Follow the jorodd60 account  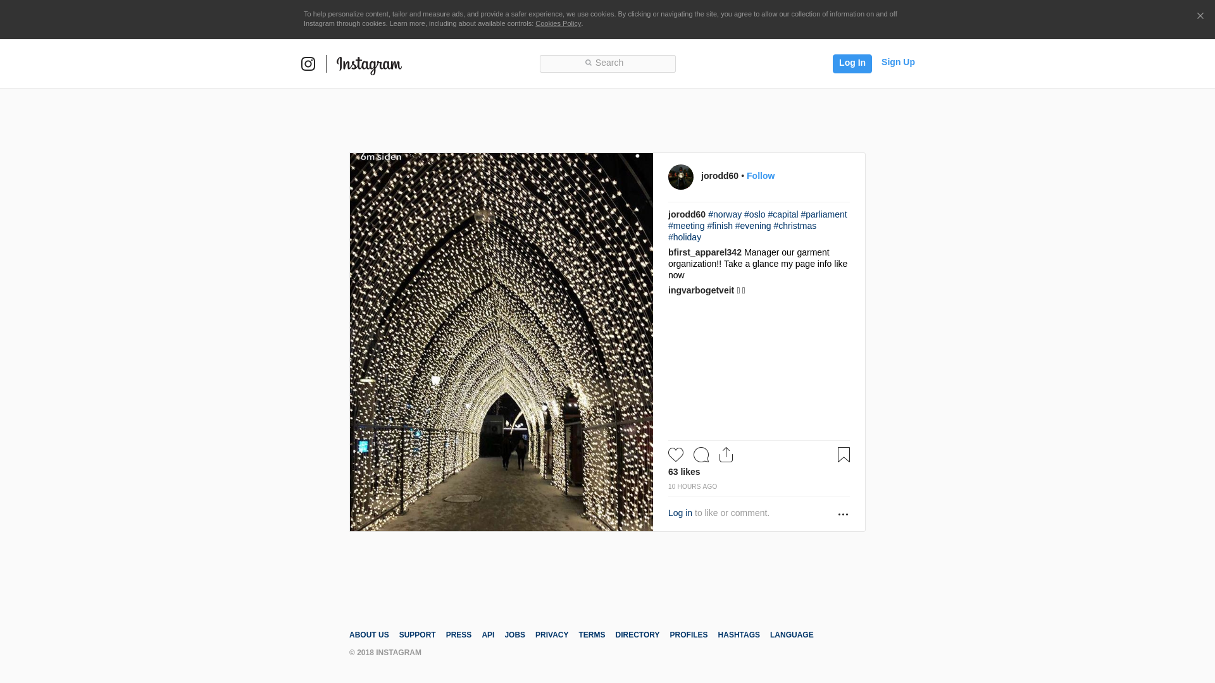760,176
